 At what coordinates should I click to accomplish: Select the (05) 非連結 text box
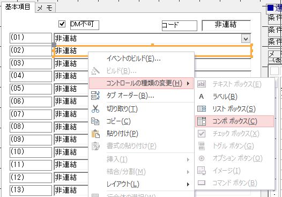point(71,89)
